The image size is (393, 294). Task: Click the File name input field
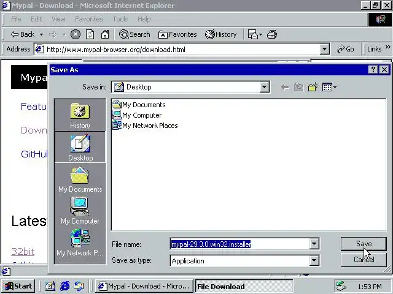pyautogui.click(x=239, y=244)
